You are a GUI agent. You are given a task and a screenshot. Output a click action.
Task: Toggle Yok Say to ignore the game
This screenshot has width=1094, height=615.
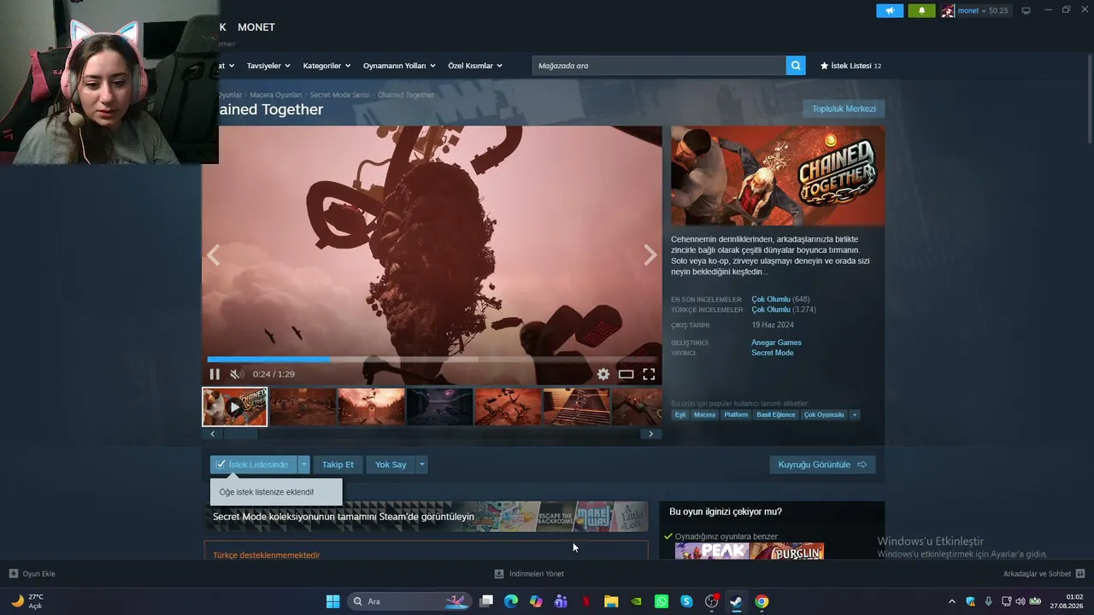point(391,465)
